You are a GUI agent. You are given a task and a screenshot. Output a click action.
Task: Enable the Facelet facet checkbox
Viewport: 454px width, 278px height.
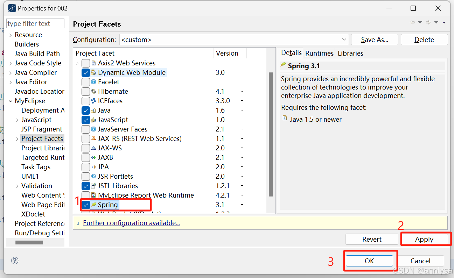(x=86, y=82)
